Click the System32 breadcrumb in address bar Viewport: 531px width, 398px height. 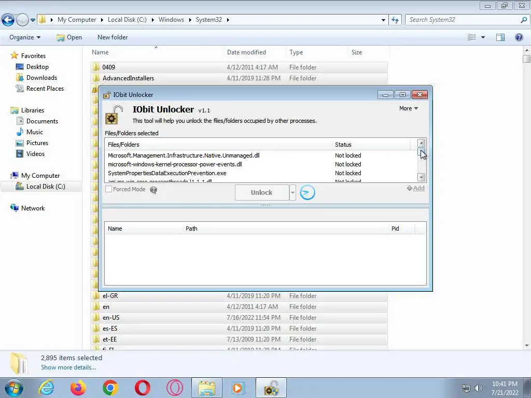click(x=208, y=20)
